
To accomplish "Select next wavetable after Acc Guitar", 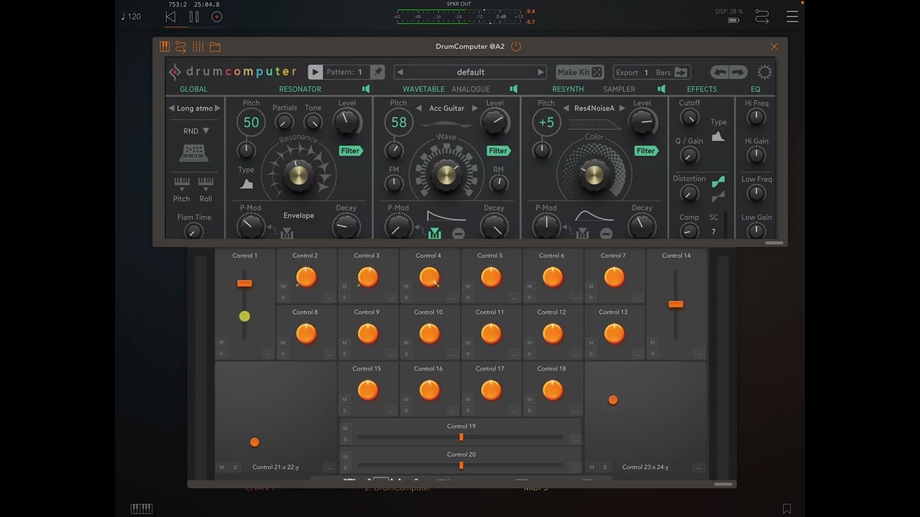I will 474,108.
